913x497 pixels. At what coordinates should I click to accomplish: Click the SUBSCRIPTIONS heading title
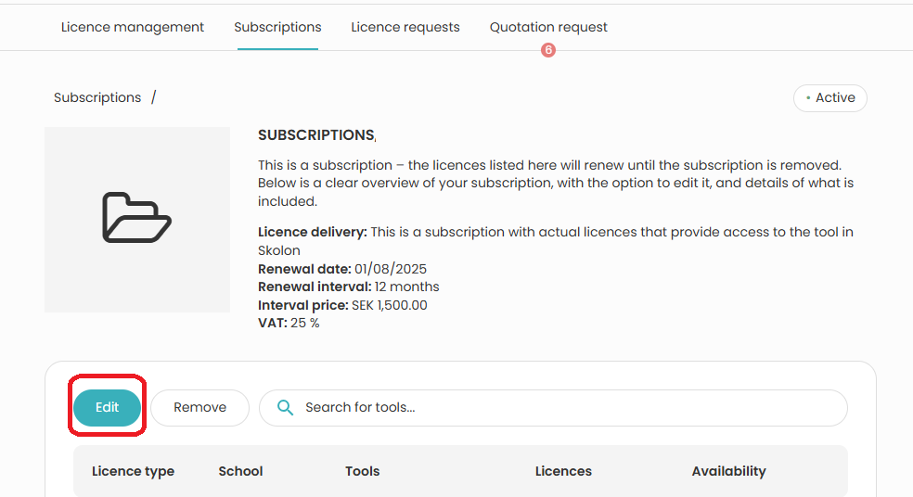pyautogui.click(x=316, y=135)
